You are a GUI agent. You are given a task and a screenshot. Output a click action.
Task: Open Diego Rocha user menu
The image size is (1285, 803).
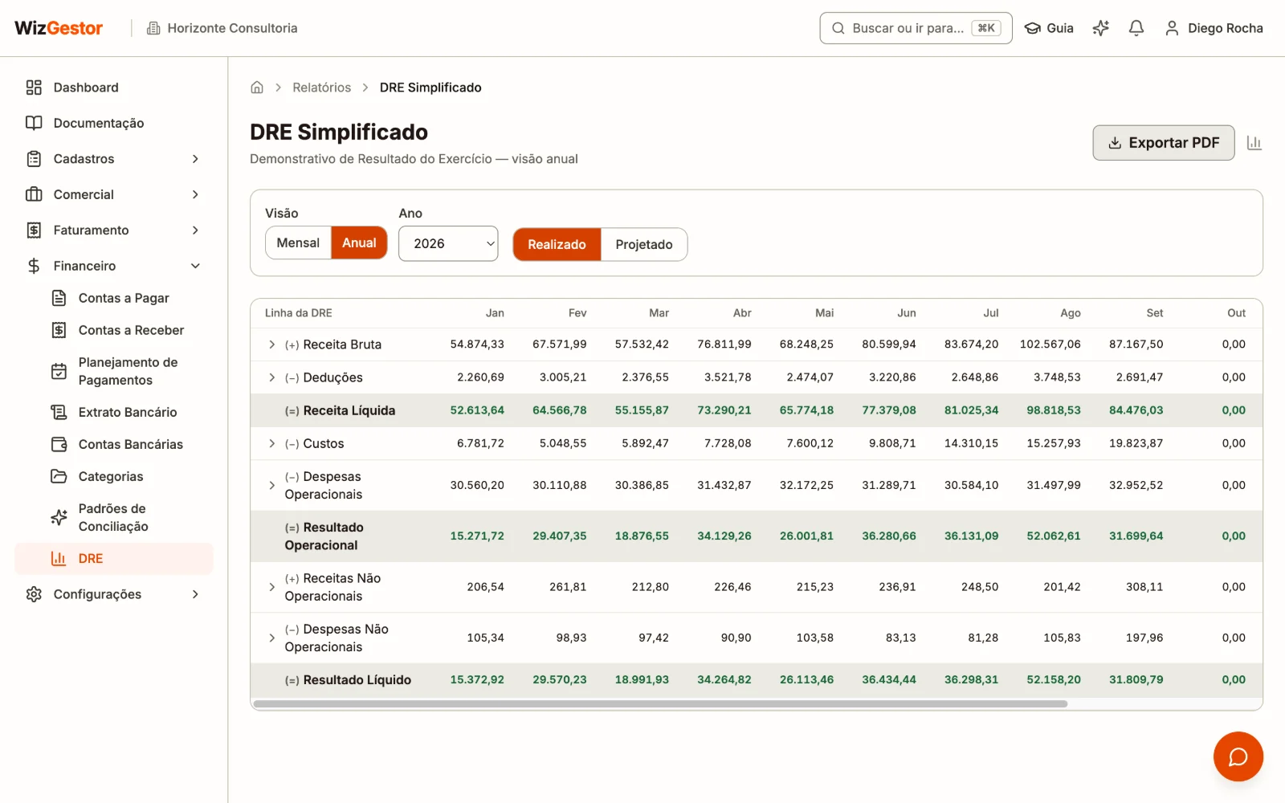tap(1214, 28)
